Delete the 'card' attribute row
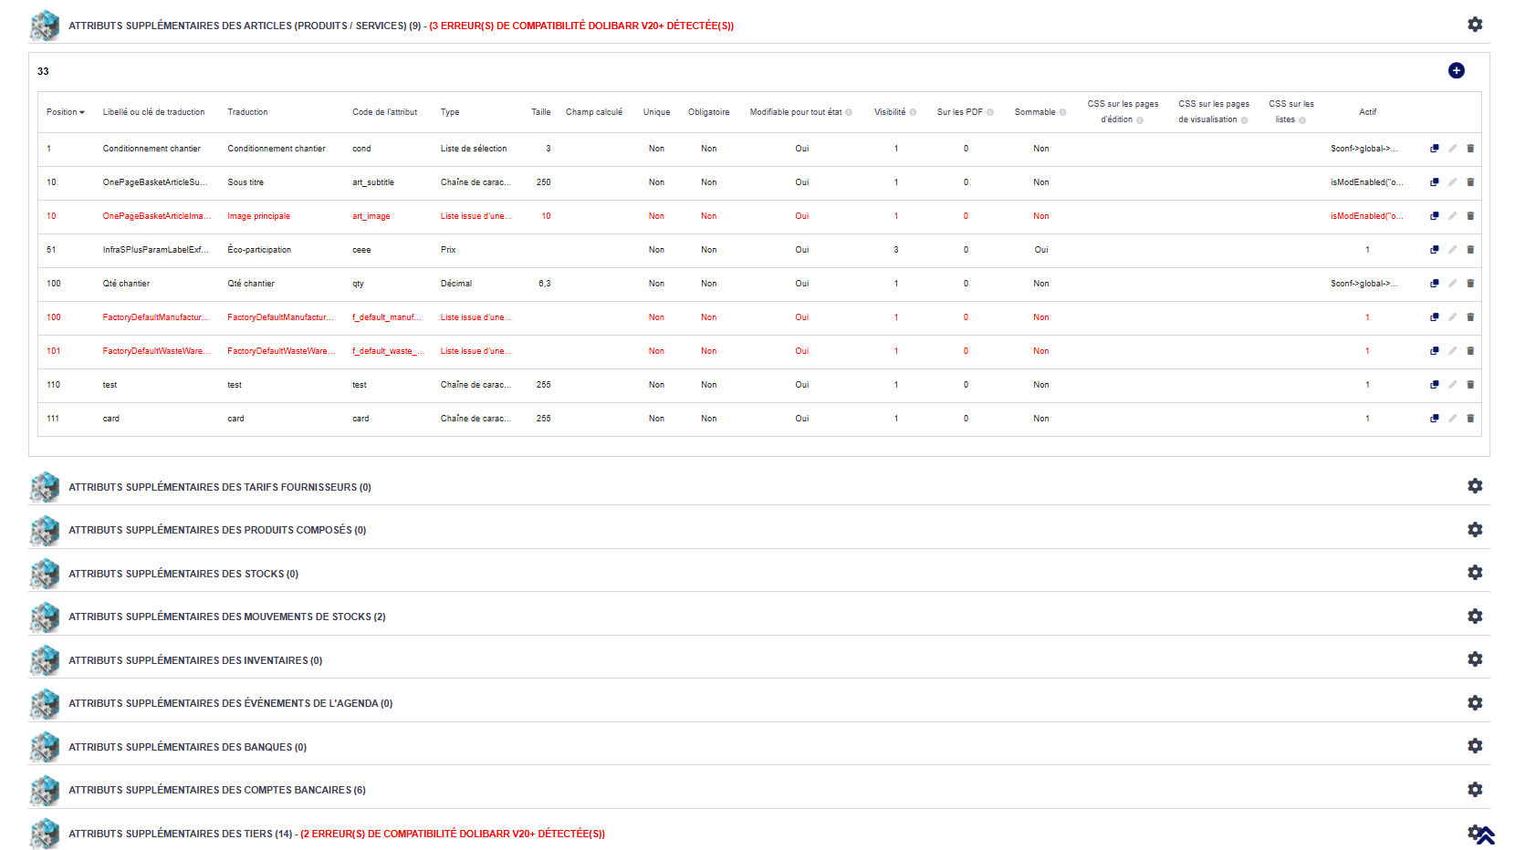The image size is (1515, 850). coord(1470,419)
